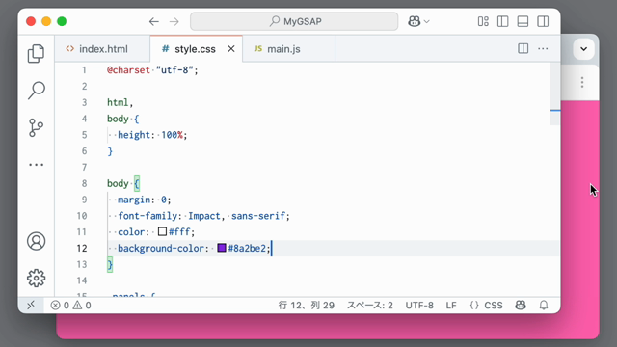
Task: Change the CSS language mode
Action: (x=486, y=306)
